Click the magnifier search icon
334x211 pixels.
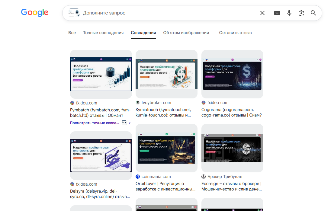pos(313,13)
